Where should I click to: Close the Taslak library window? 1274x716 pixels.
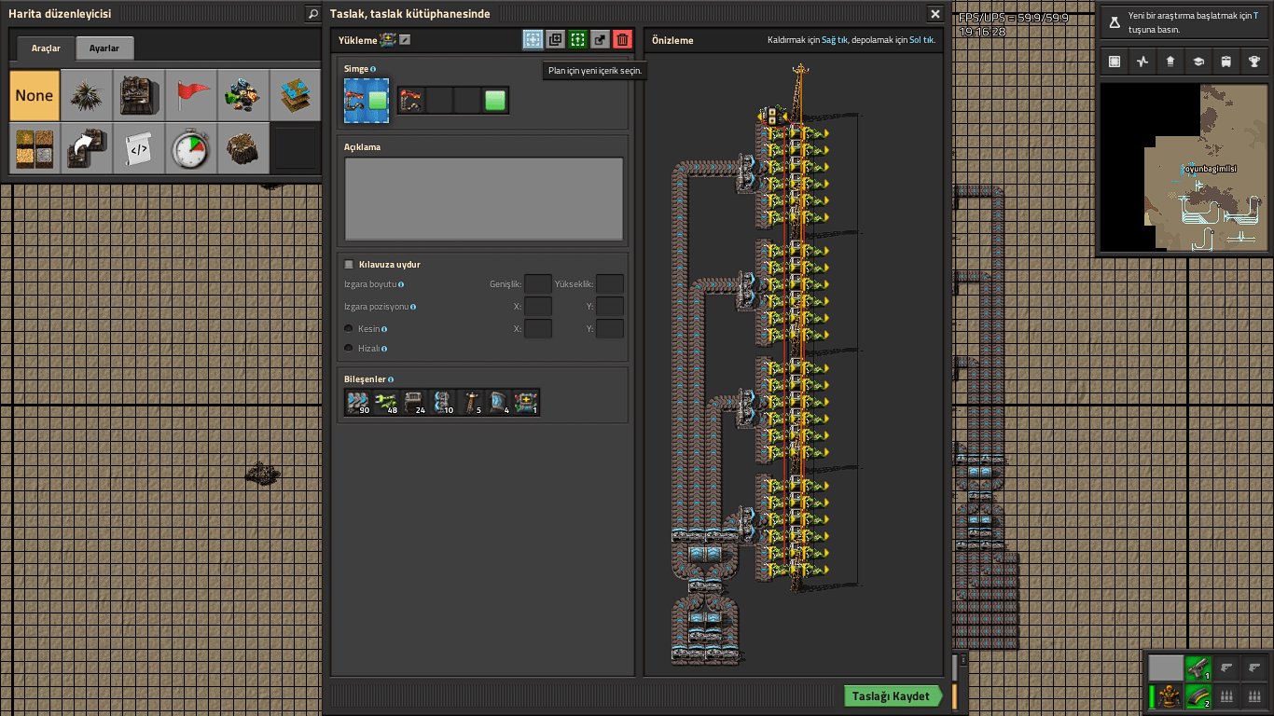point(935,14)
